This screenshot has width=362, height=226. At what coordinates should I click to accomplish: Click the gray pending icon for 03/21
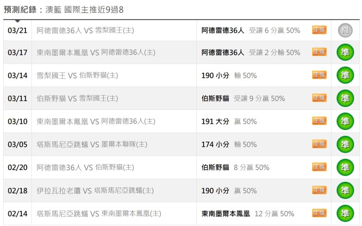[x=345, y=31]
